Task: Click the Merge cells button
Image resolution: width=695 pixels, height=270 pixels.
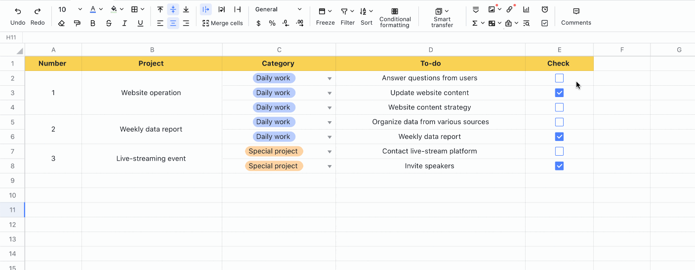Action: (x=223, y=23)
